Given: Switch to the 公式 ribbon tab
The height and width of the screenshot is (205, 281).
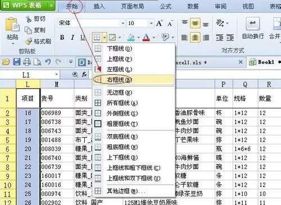Looking at the screenshot, I should [x=166, y=6].
